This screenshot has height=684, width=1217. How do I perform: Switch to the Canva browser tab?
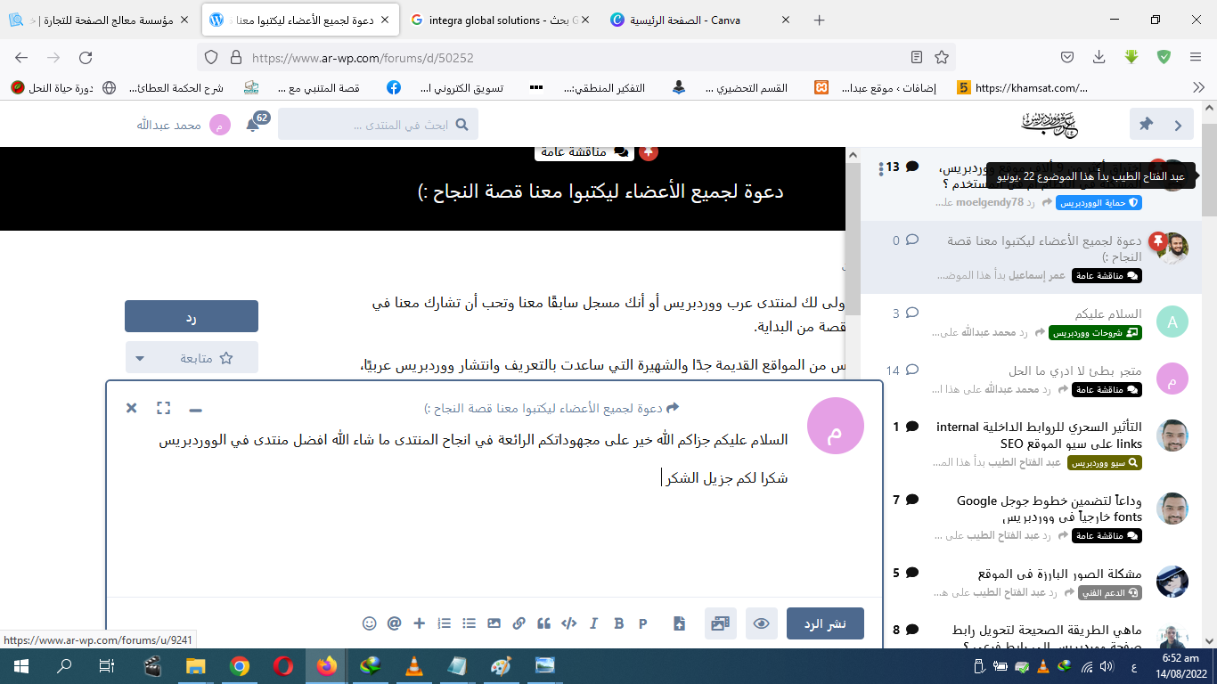700,20
